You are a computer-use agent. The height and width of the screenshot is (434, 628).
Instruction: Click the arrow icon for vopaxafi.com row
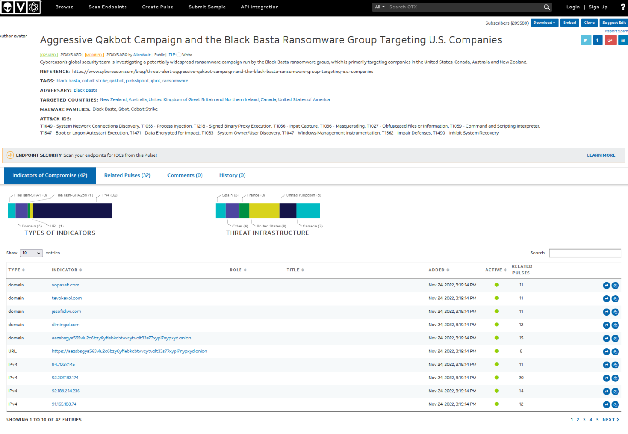606,286
